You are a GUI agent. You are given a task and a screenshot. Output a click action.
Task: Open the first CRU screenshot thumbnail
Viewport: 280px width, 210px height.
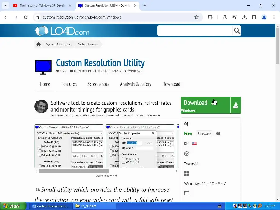(69, 147)
